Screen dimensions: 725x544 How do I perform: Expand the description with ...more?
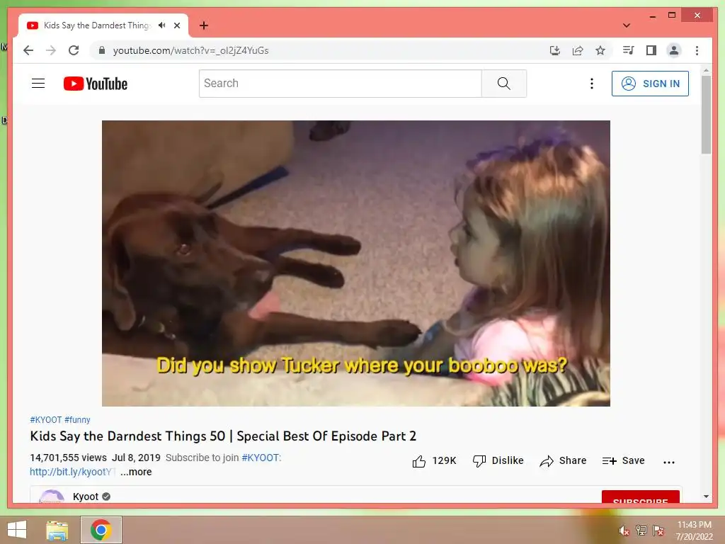point(136,472)
